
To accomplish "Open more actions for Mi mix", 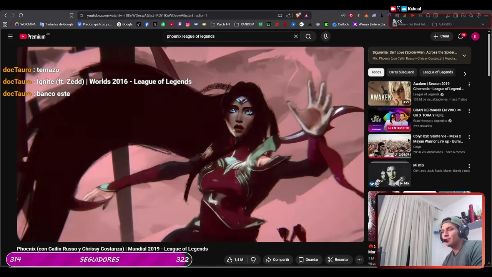I will [469, 166].
